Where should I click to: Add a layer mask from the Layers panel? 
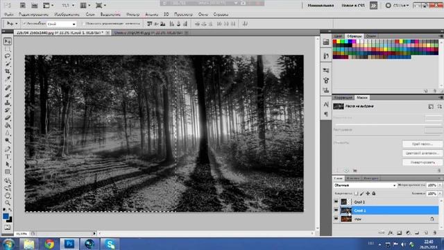click(400, 233)
